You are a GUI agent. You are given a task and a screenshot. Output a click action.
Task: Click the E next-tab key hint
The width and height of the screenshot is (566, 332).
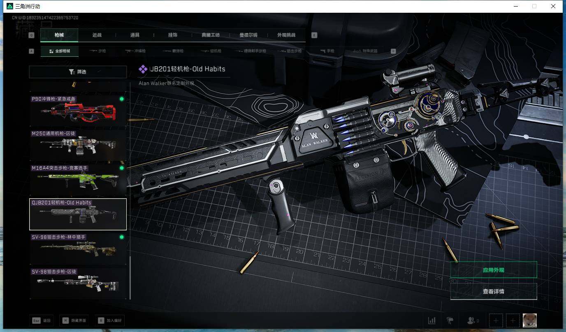point(314,35)
